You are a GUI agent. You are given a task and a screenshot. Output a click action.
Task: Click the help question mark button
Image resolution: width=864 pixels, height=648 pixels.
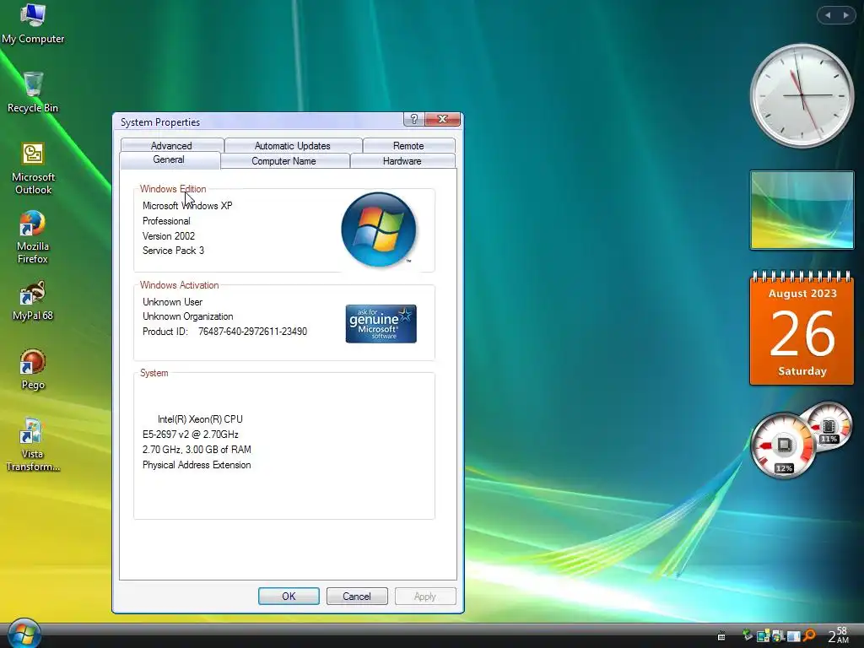[x=413, y=119]
